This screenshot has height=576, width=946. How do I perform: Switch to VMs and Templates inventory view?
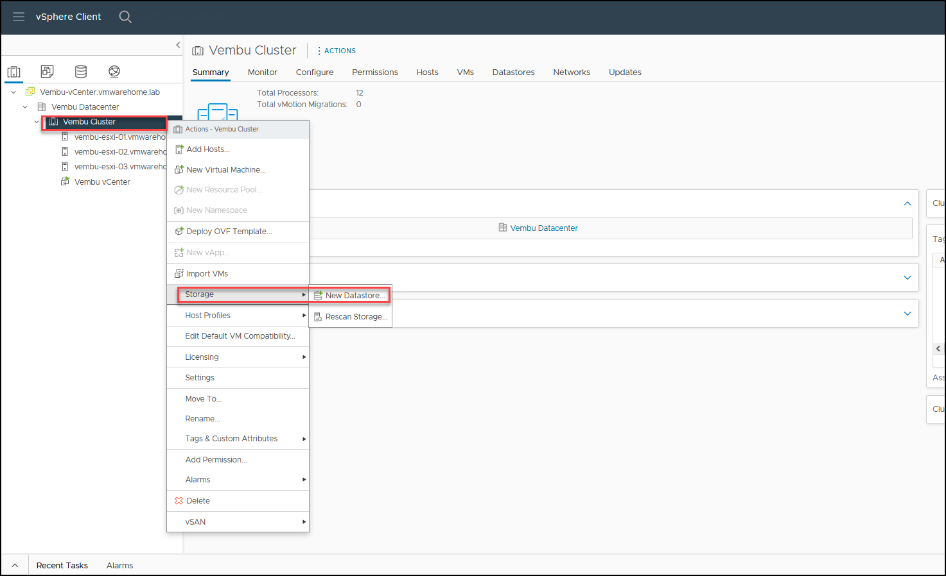tap(48, 71)
